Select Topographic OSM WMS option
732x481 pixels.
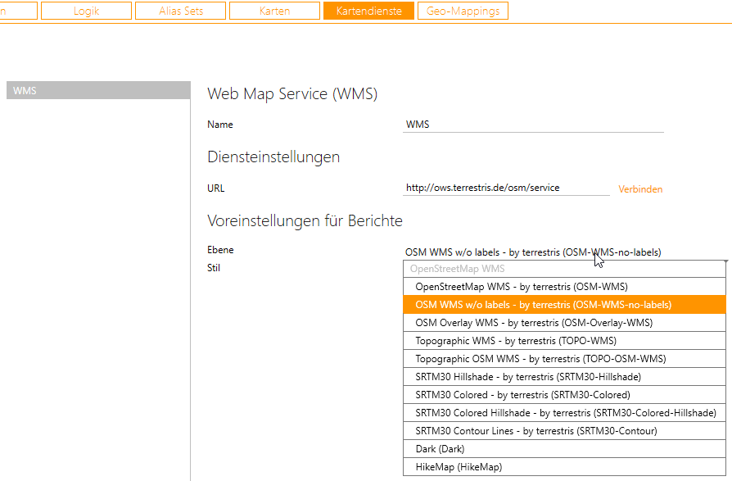point(540,359)
